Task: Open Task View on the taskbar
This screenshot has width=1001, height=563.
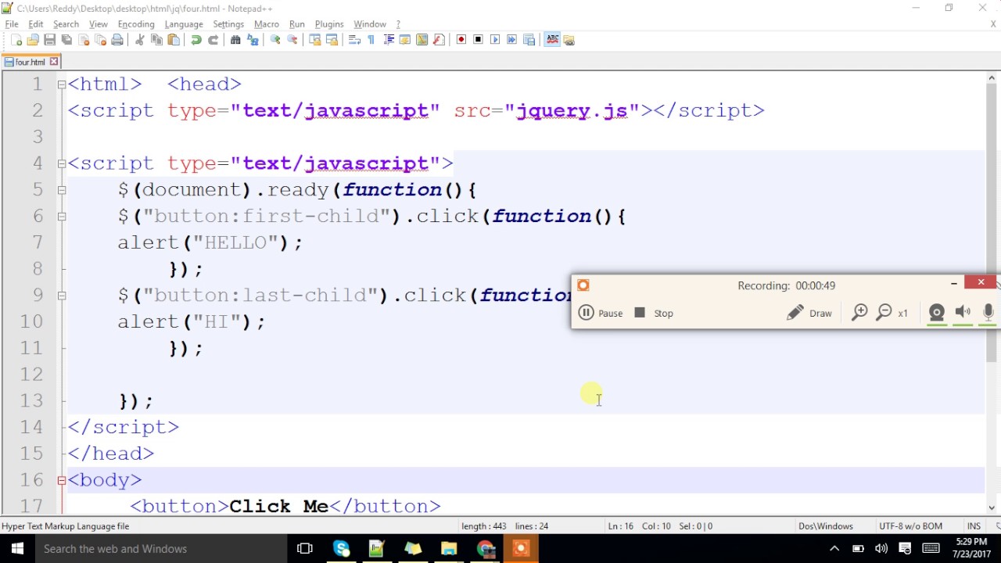Action: [305, 548]
